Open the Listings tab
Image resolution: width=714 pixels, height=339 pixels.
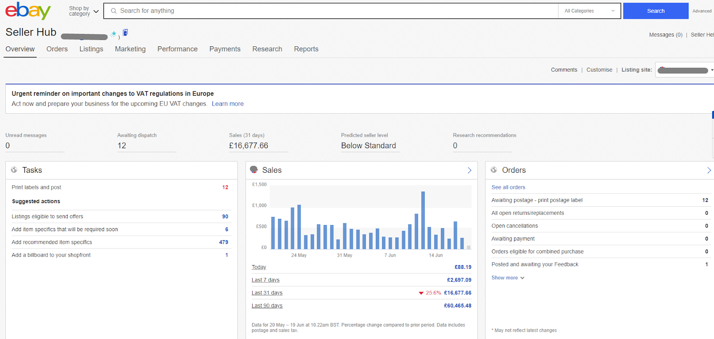coord(91,49)
